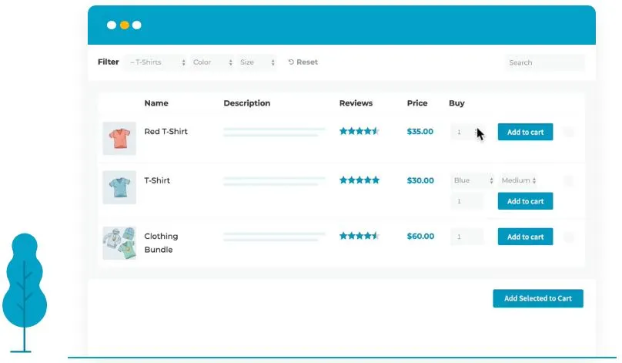Screen dimensions: 622x363
Task: Open the T-Shirts category filter dropdown
Action: [x=157, y=62]
